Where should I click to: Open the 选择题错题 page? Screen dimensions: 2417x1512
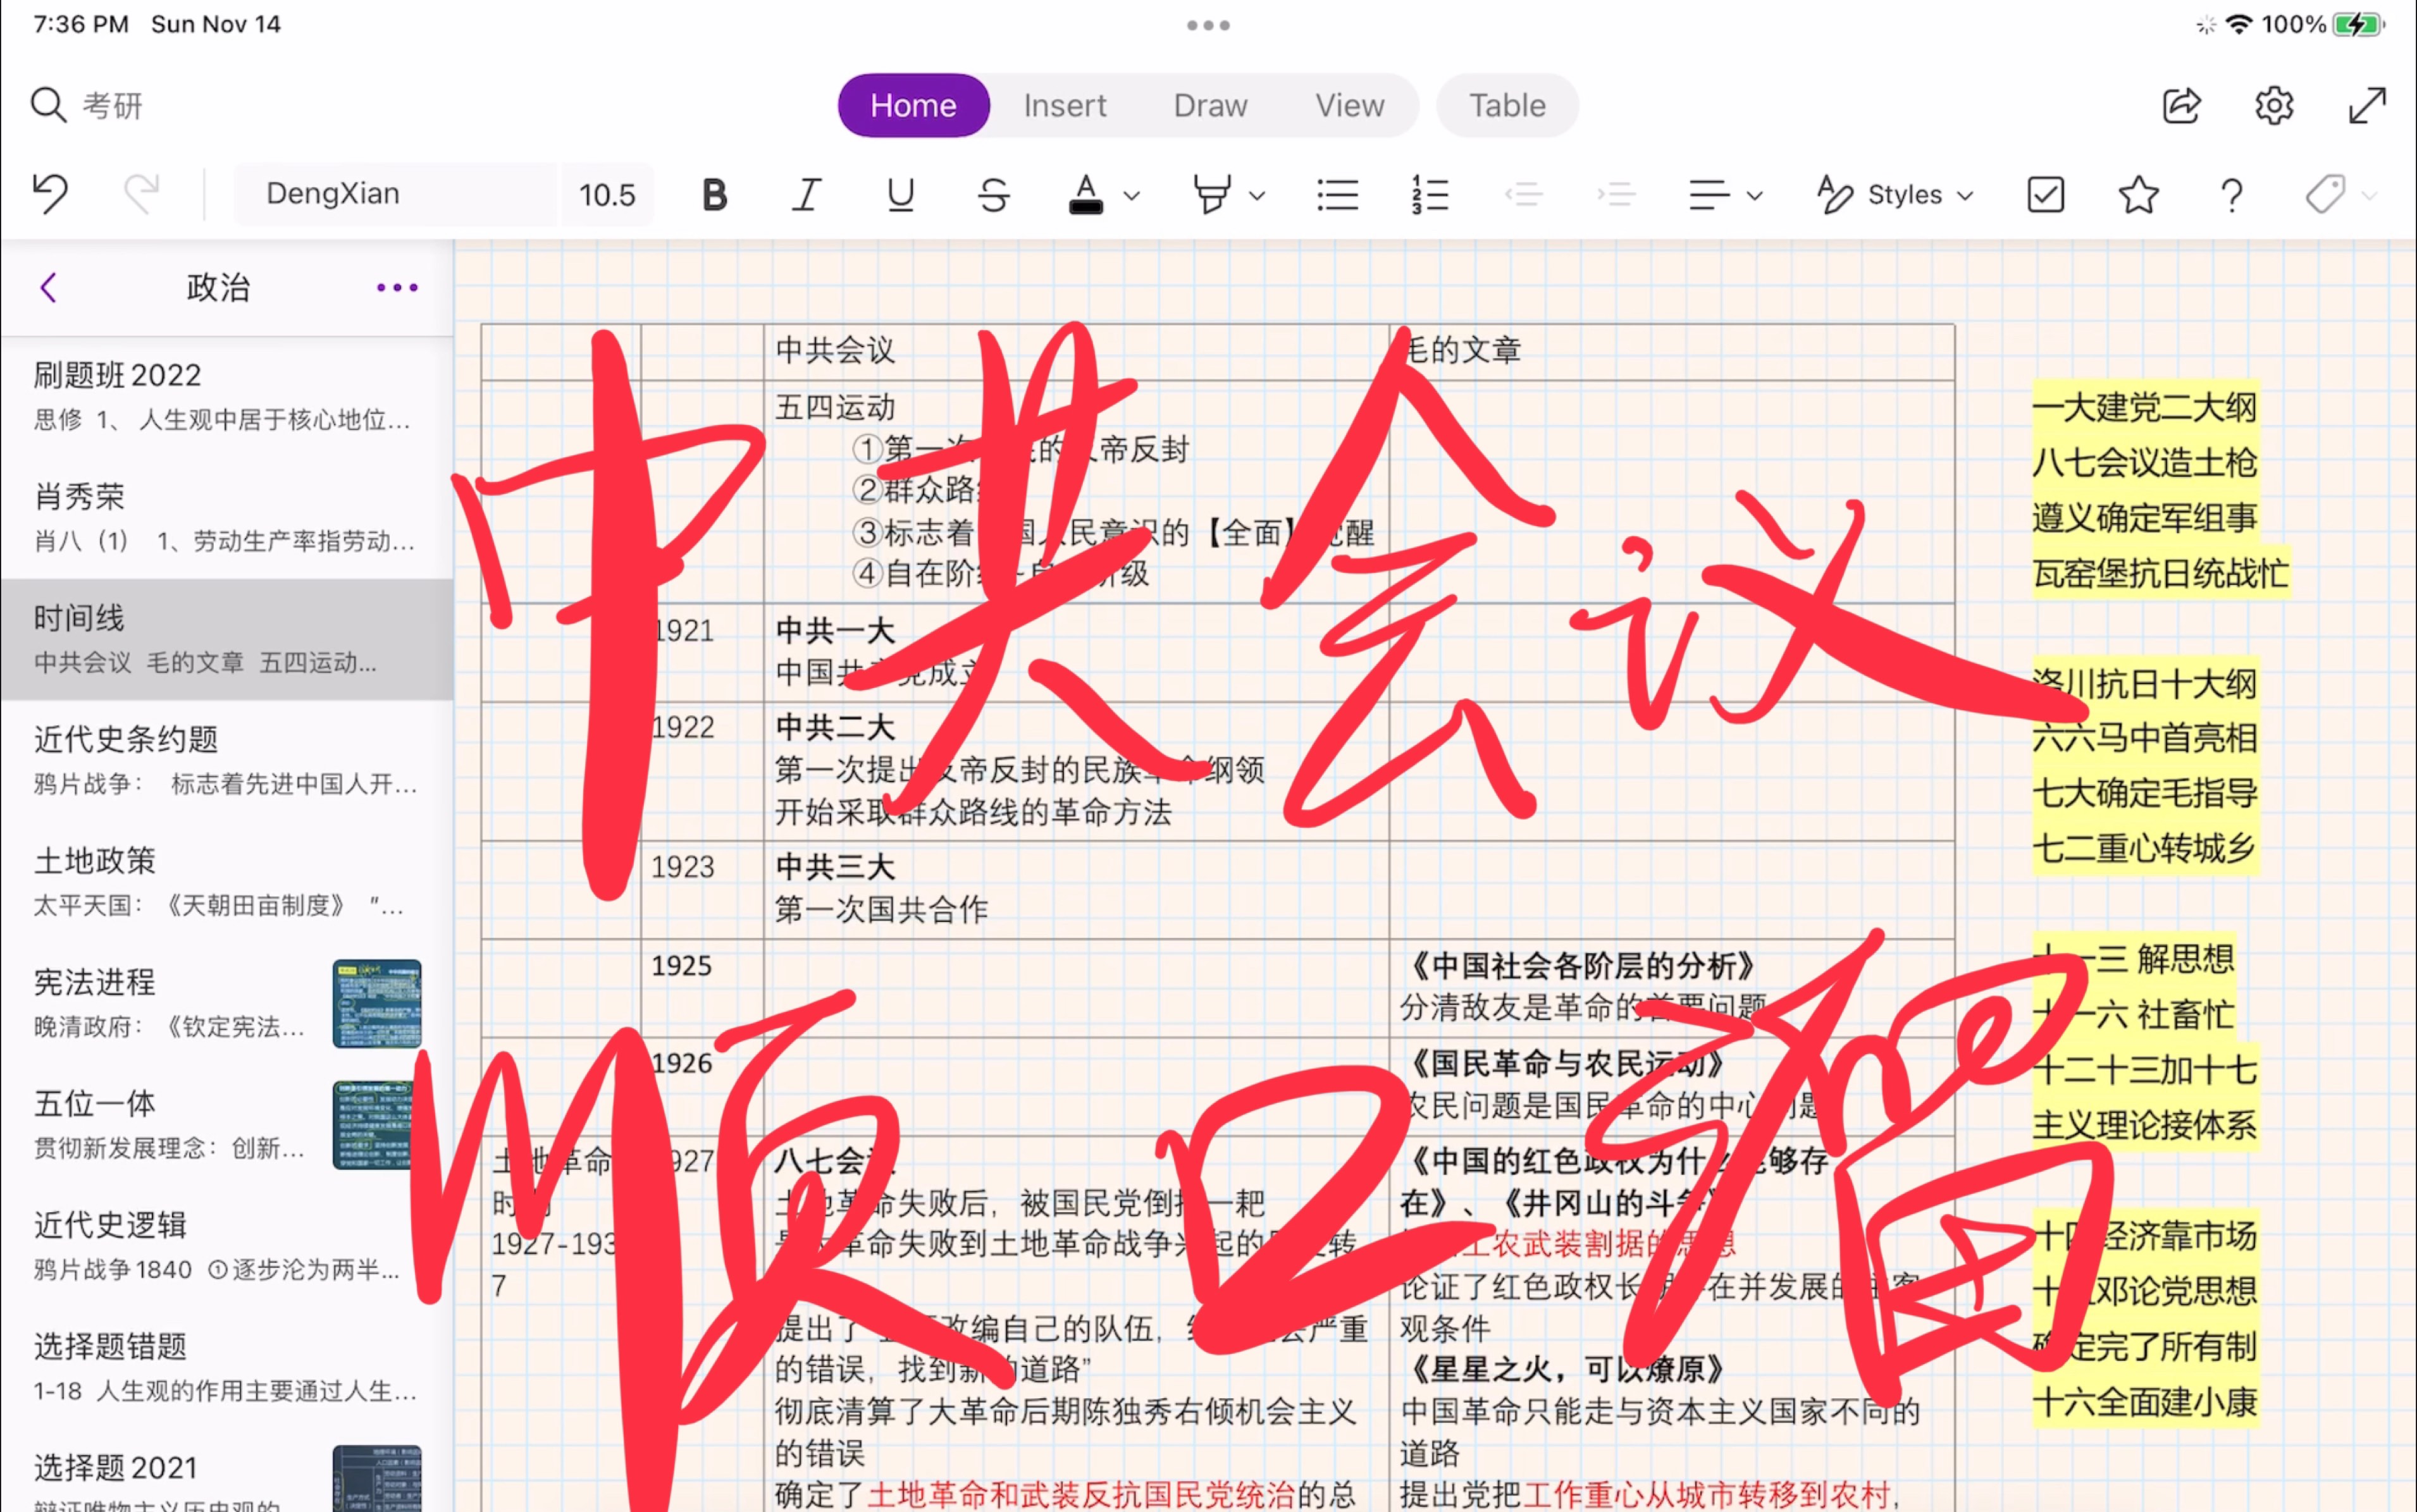(x=227, y=1367)
